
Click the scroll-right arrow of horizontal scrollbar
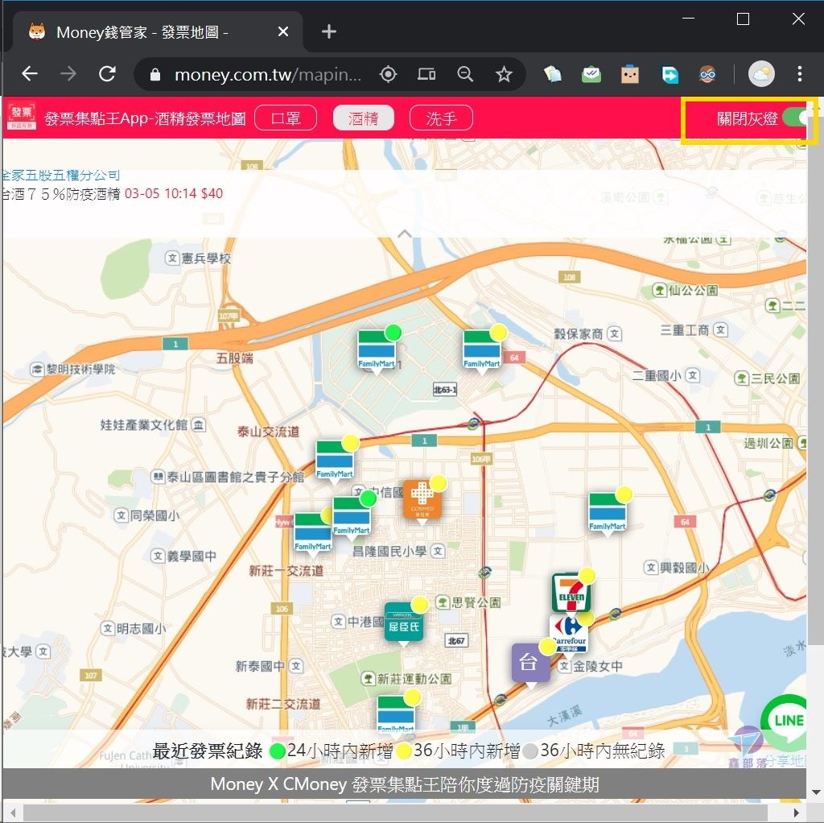(x=796, y=813)
